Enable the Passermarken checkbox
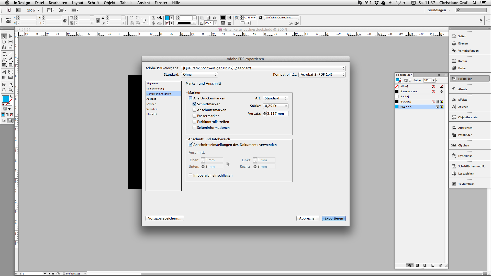This screenshot has width=491, height=276. [x=194, y=116]
